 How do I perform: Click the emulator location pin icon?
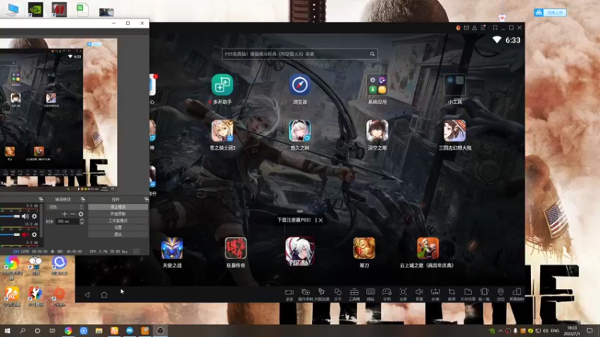click(x=500, y=292)
